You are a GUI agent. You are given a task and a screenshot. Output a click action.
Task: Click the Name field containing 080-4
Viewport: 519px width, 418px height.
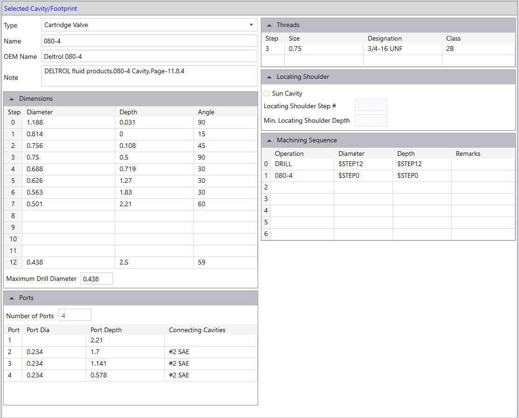tap(149, 41)
